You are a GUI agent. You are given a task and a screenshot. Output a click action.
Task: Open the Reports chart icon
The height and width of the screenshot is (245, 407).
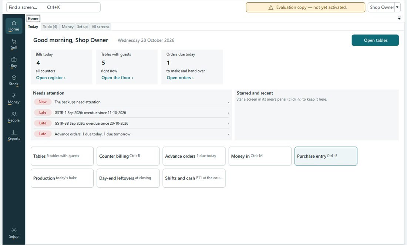[14, 132]
